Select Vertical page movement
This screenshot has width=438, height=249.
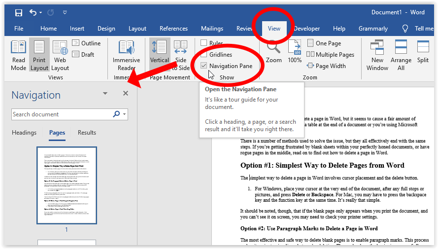click(x=159, y=55)
